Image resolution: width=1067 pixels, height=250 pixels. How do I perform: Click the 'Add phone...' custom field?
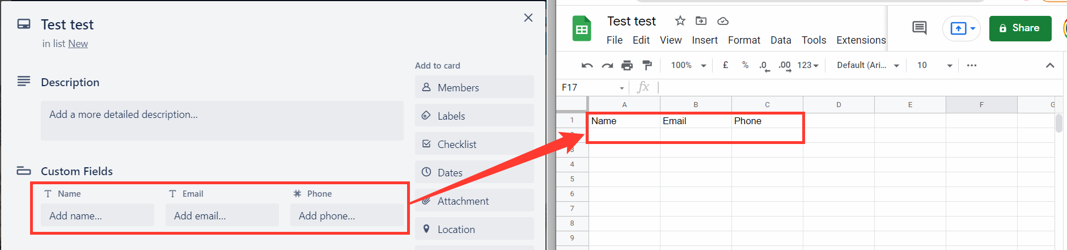click(347, 215)
